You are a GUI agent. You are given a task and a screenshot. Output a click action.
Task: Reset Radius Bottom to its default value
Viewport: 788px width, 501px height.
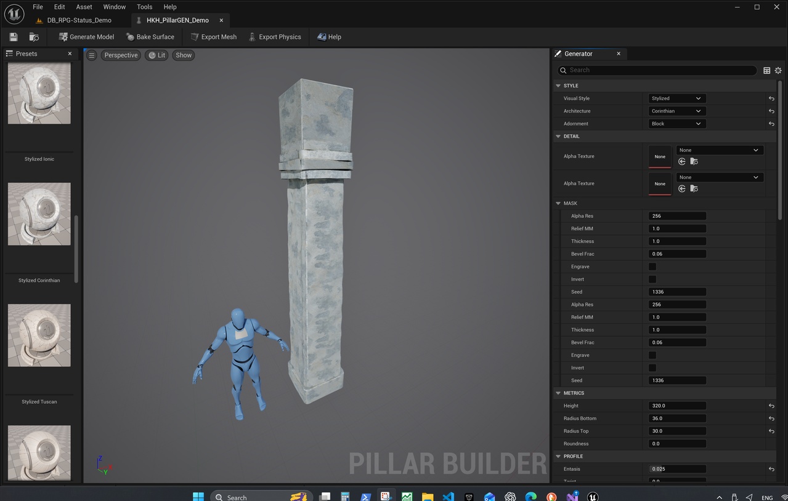771,419
